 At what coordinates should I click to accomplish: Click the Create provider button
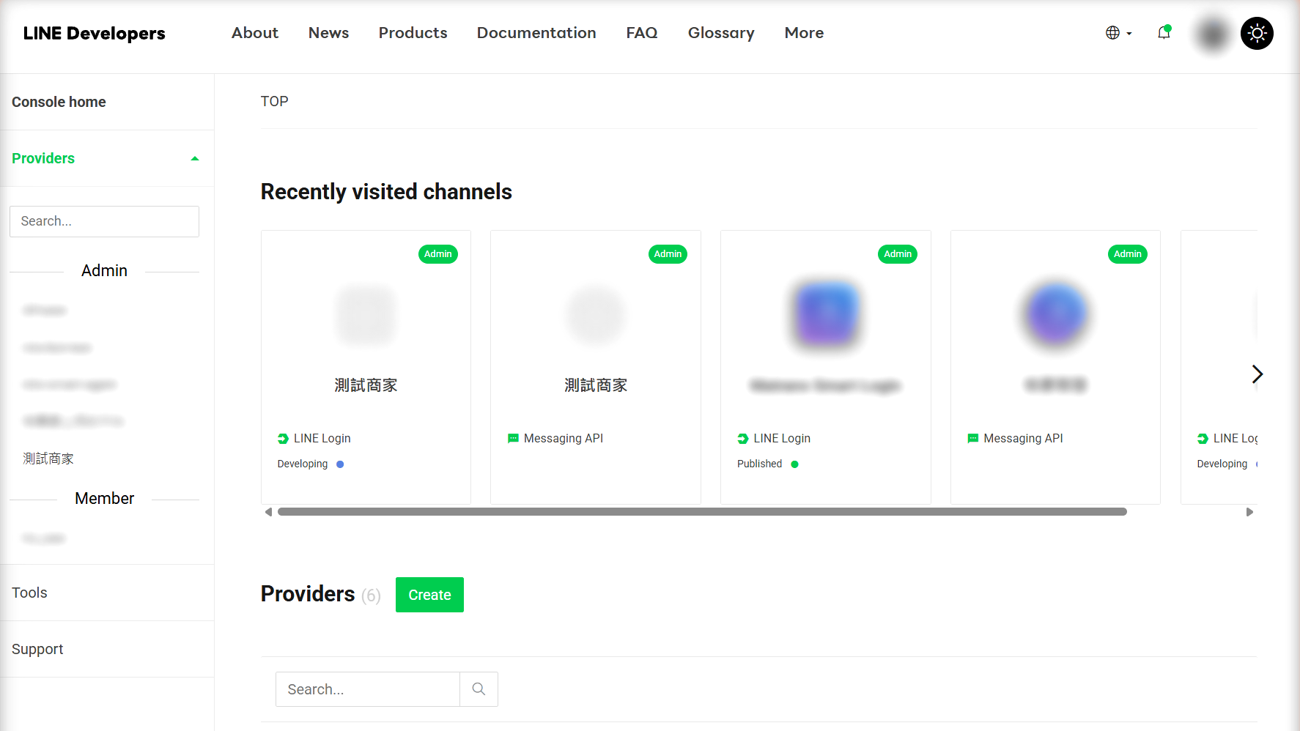coord(429,595)
